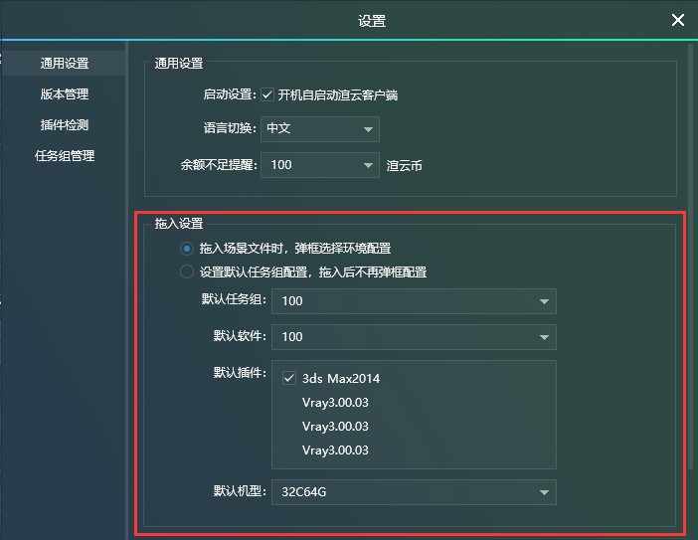The width and height of the screenshot is (698, 540).
Task: Expand the 余额不足提醒 dropdown showing 100
Action: click(x=319, y=165)
